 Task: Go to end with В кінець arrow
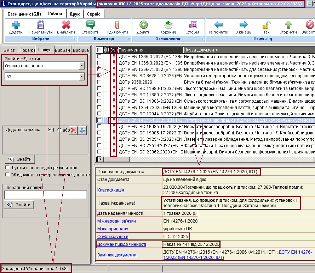[x=243, y=25]
